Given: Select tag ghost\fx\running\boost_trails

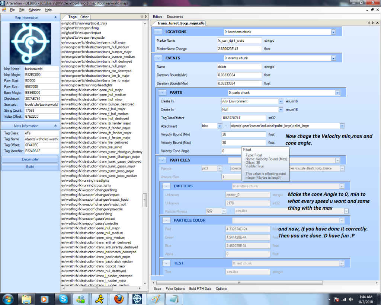Looking at the screenshot, I should pyautogui.click(x=84, y=23).
